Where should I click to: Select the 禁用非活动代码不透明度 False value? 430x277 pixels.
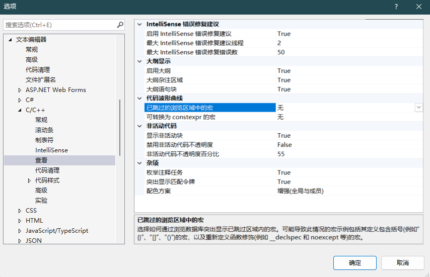click(284, 145)
